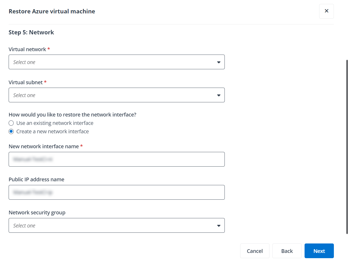
Task: Click the Step 5: Network heading
Action: 31,32
